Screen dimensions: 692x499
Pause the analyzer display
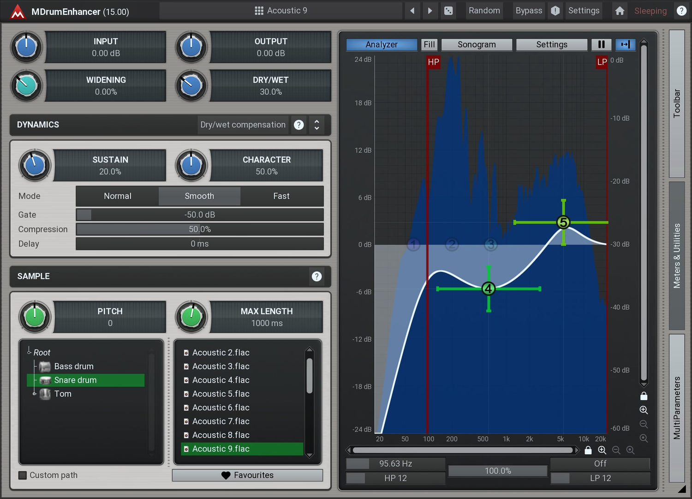point(601,44)
